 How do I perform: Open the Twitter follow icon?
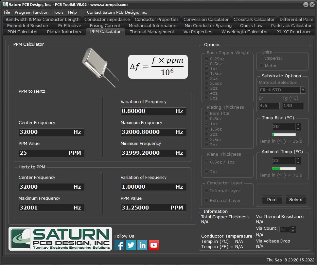tap(131, 245)
